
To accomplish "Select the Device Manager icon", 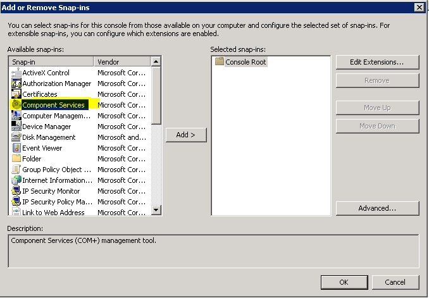I will [x=16, y=127].
